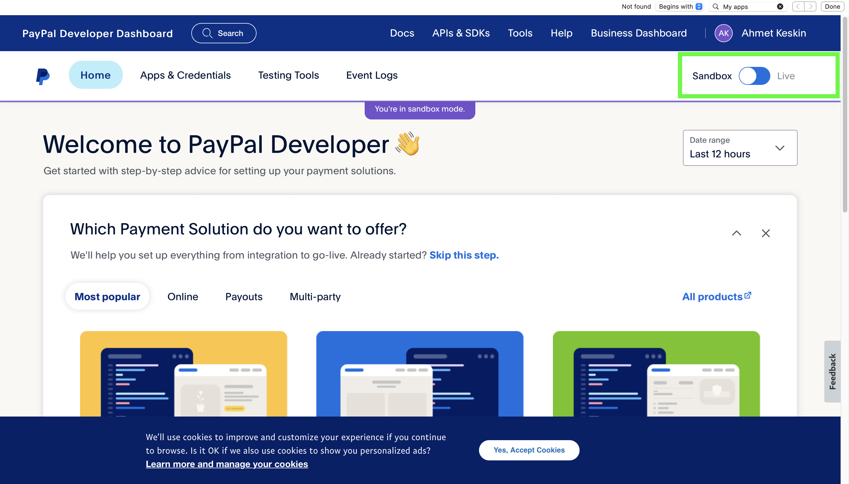Go to Business Dashboard

638,33
